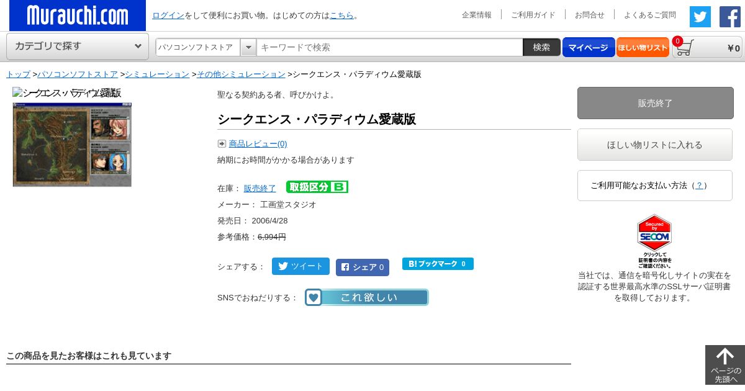Image resolution: width=745 pixels, height=391 pixels.
Task: Click maker name 工画堂スタジオ
Action: click(x=288, y=205)
